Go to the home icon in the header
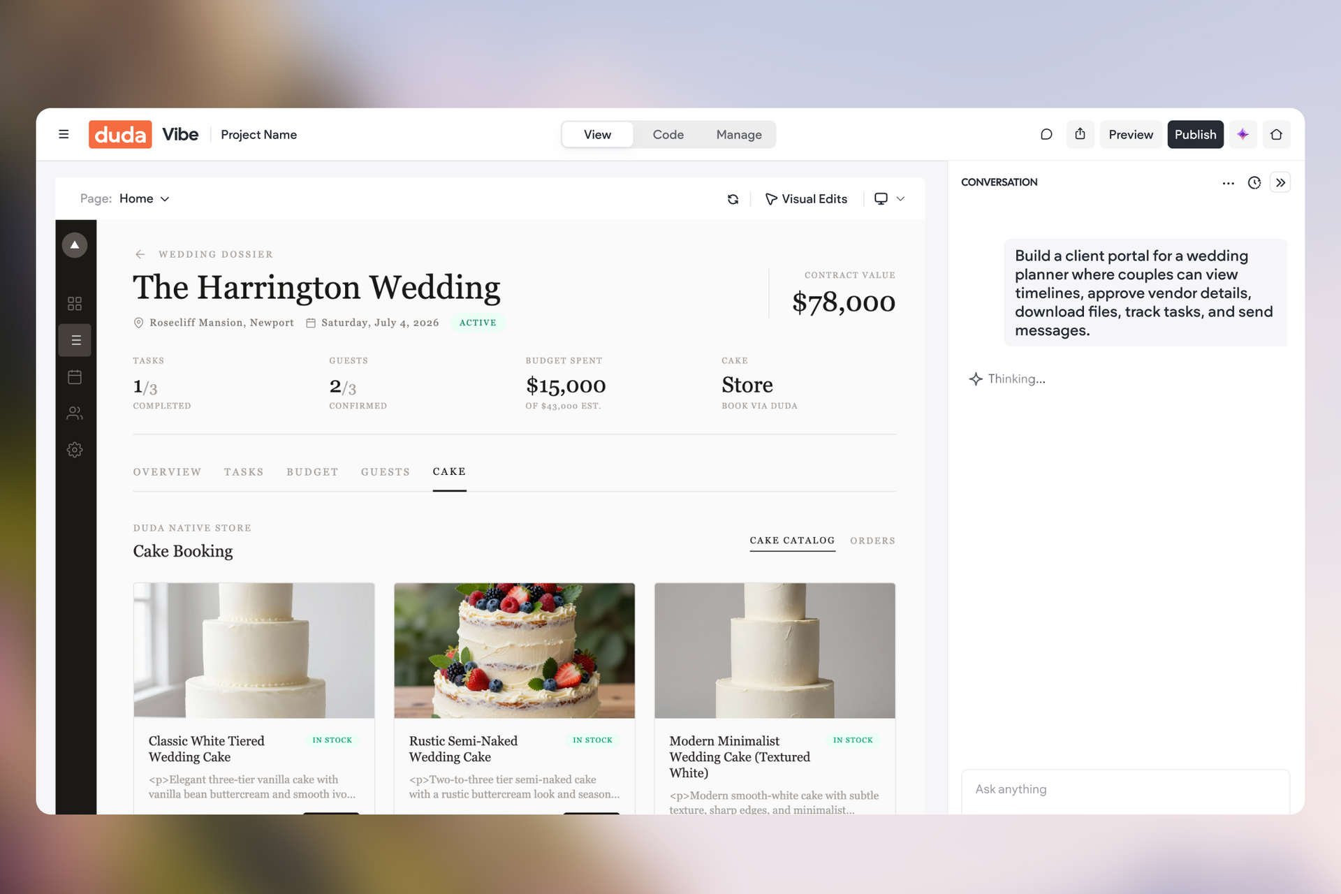The height and width of the screenshot is (894, 1341). point(1276,134)
